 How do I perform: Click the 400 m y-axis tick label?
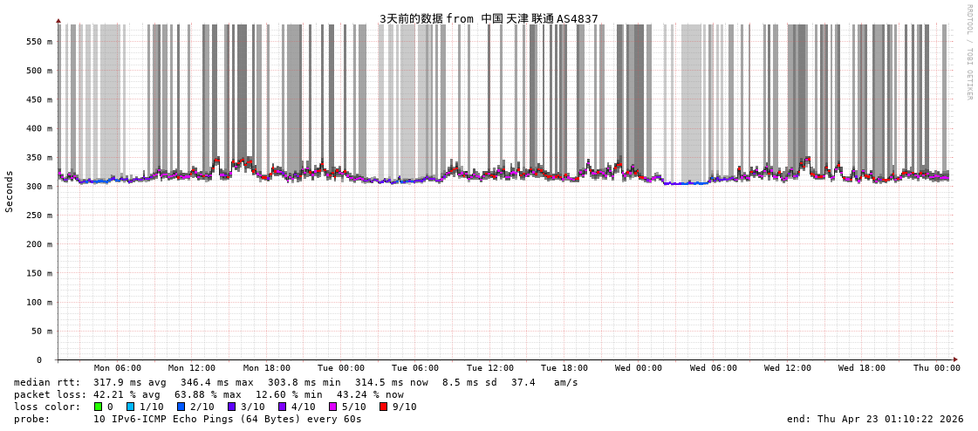(38, 128)
